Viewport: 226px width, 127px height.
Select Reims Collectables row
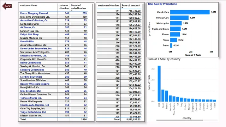point(53,63)
